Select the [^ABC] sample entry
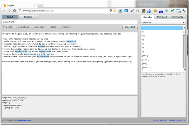This screenshot has width=189, height=125. click(x=162, y=60)
